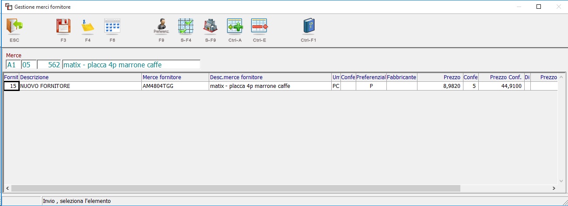
Task: Click the Fabbricante column header
Action: [x=402, y=77]
